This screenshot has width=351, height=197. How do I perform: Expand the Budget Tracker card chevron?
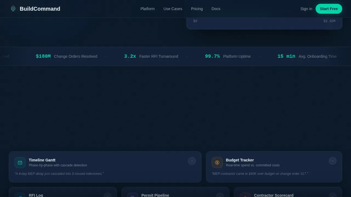(333, 161)
